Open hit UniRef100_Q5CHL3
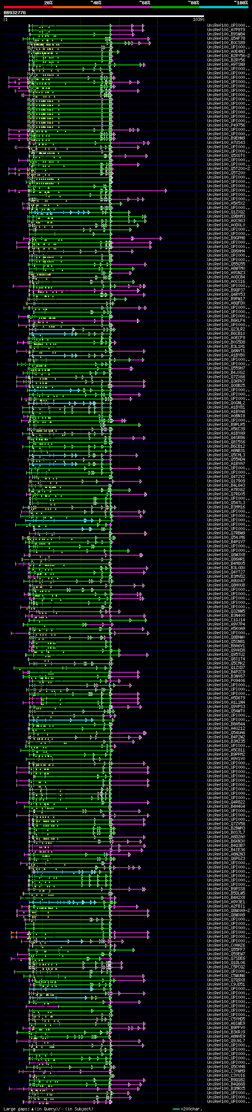The width and height of the screenshot is (252, 1112). click(226, 455)
